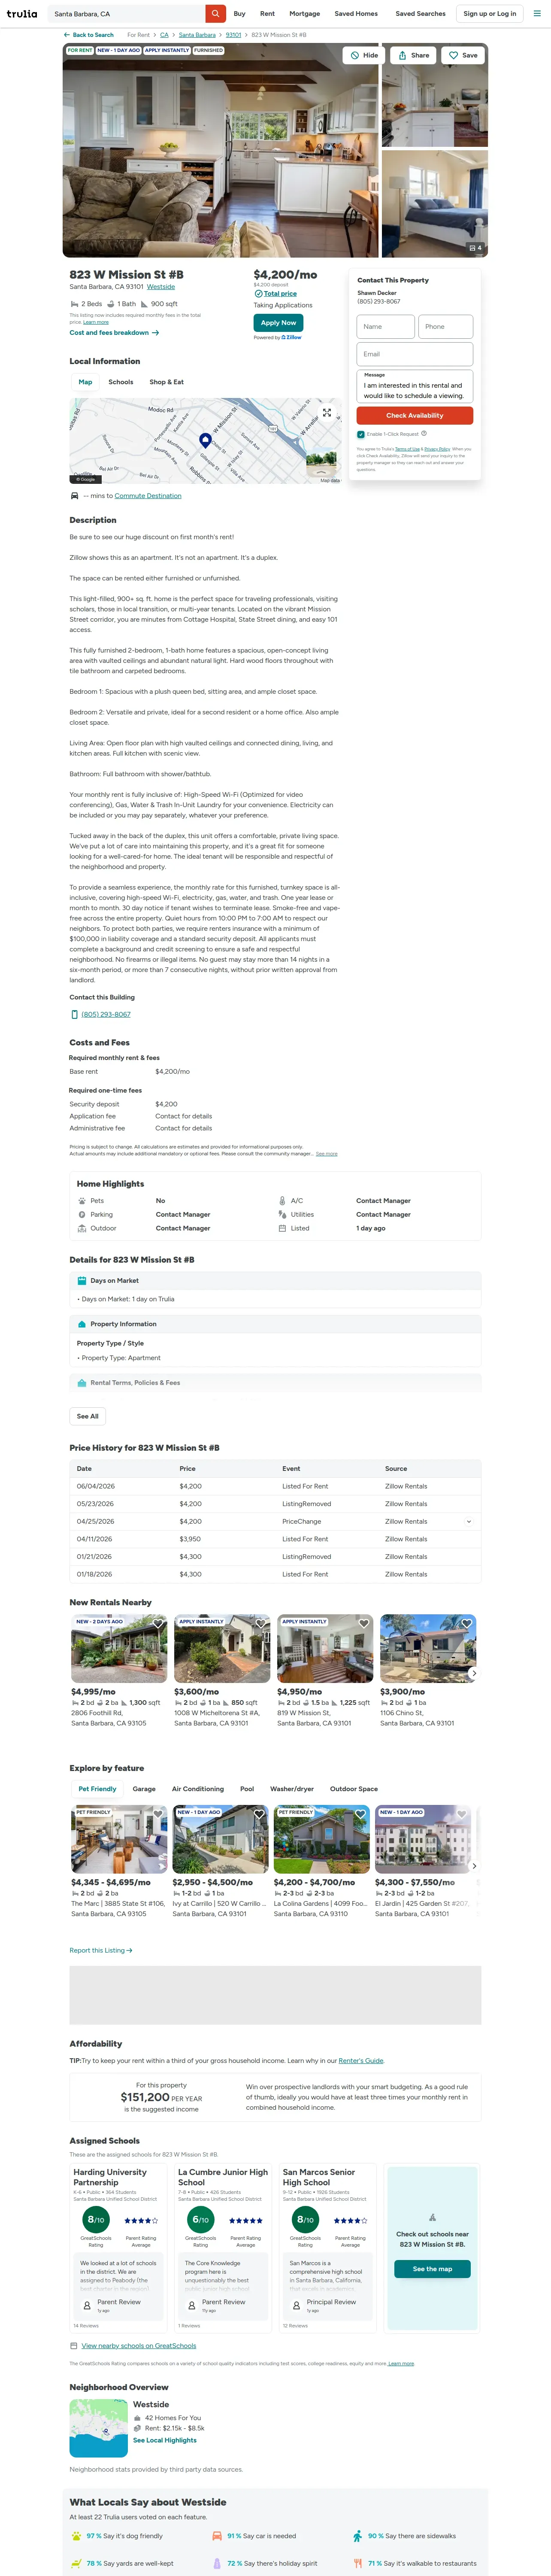The image size is (551, 2576).
Task: Save this listing with the heart button
Action: (x=463, y=56)
